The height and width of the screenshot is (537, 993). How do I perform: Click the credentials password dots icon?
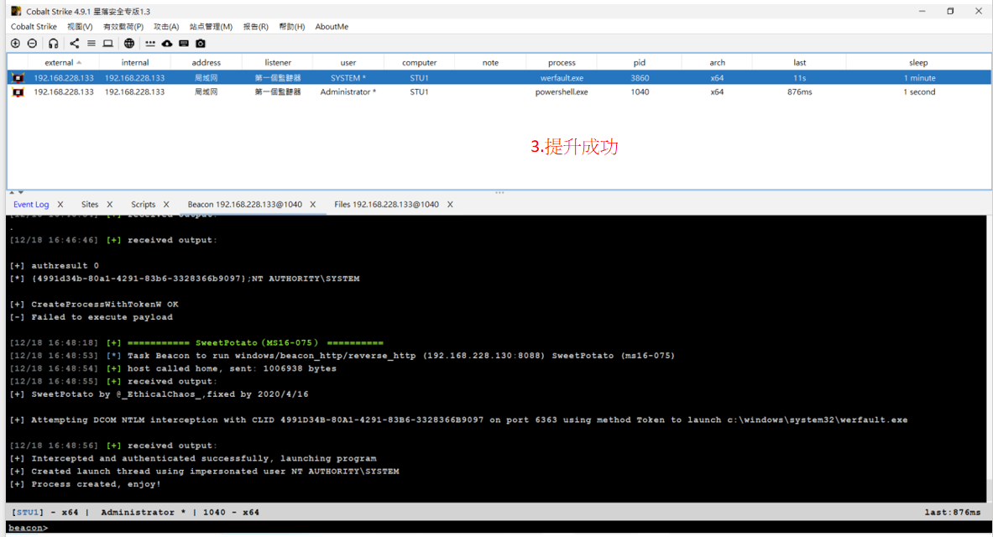[x=150, y=43]
